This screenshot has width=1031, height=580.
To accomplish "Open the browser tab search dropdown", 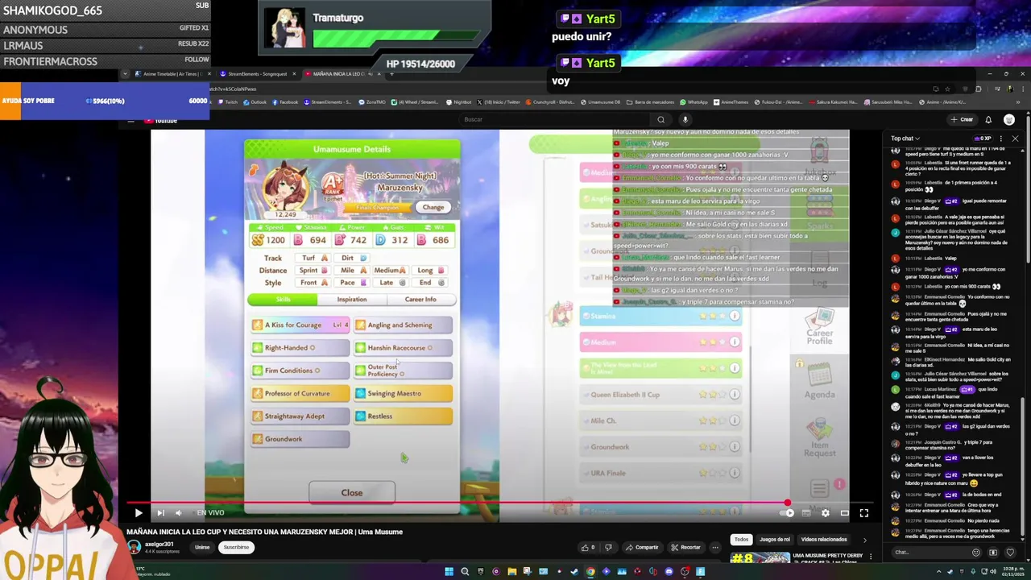I will [x=125, y=73].
